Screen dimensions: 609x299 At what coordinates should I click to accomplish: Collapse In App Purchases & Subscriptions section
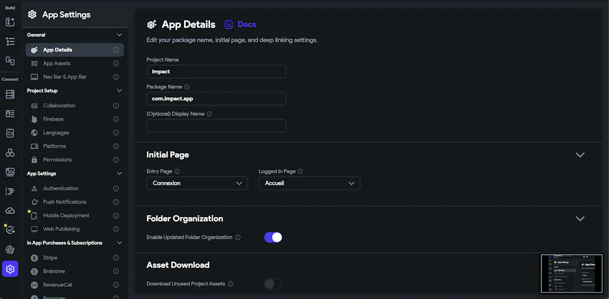click(x=119, y=242)
